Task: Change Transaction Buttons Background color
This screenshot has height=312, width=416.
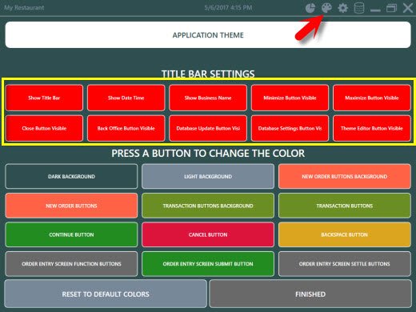Action: pyautogui.click(x=208, y=206)
